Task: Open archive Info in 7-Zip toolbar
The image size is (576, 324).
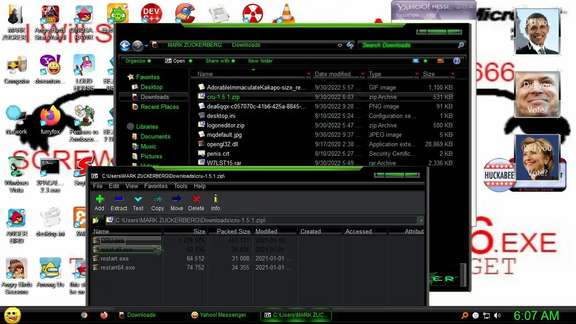Action: 216,202
